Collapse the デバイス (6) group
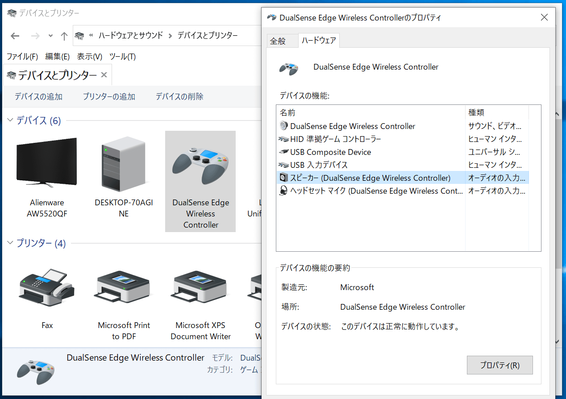This screenshot has width=566, height=399. point(10,121)
